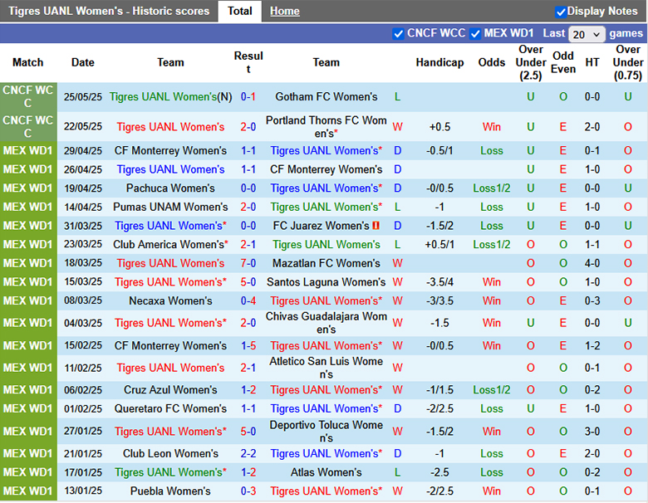Click the -3.5/4 handicap for Santos Laguna match
Viewport: 648px width, 503px height.
tap(439, 282)
